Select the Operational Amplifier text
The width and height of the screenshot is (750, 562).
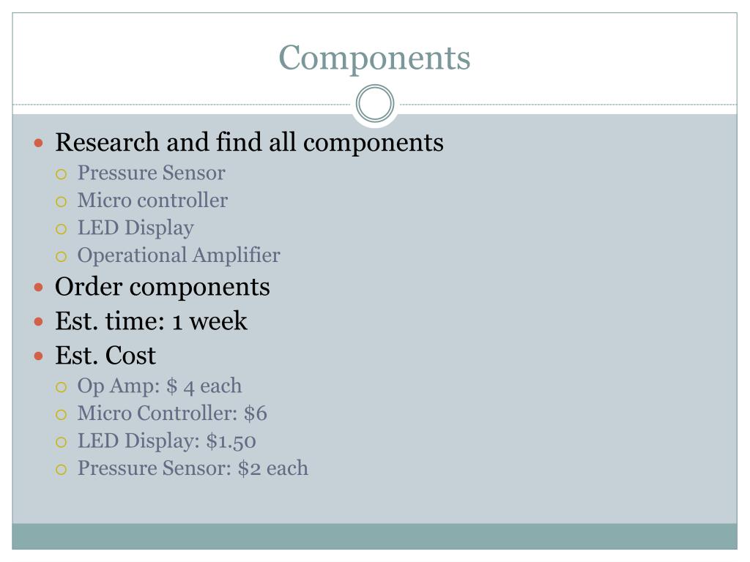click(x=179, y=255)
